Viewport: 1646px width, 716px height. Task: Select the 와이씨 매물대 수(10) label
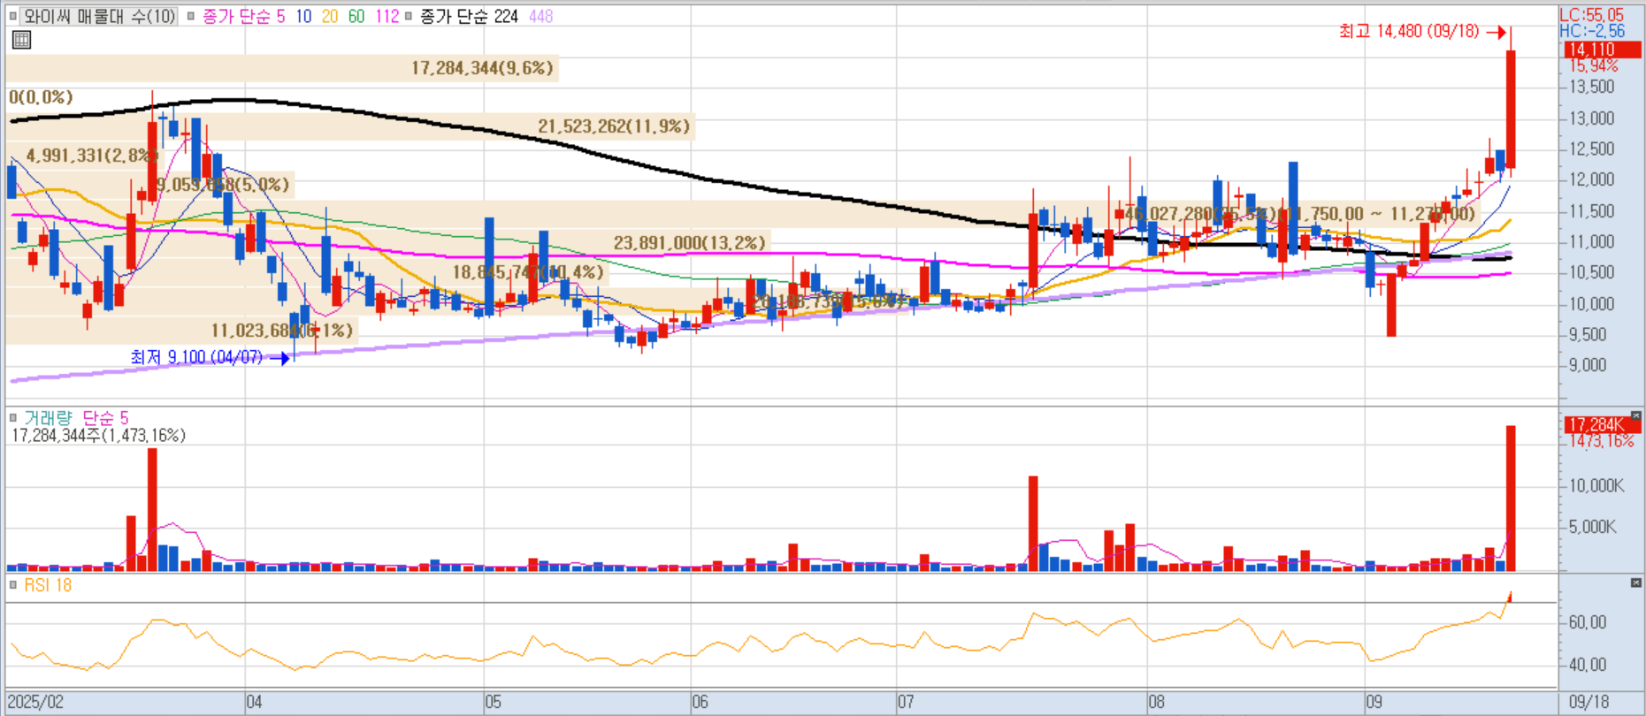tap(99, 16)
